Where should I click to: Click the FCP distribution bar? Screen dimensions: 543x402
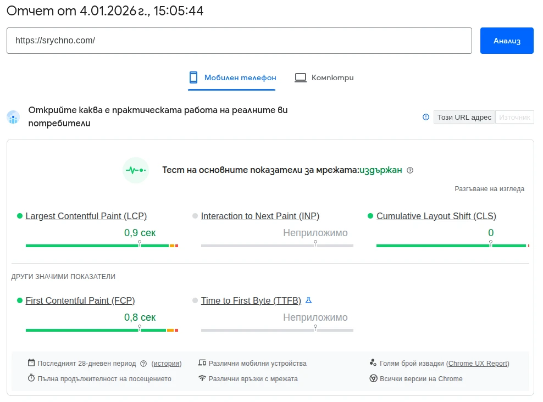tap(102, 331)
